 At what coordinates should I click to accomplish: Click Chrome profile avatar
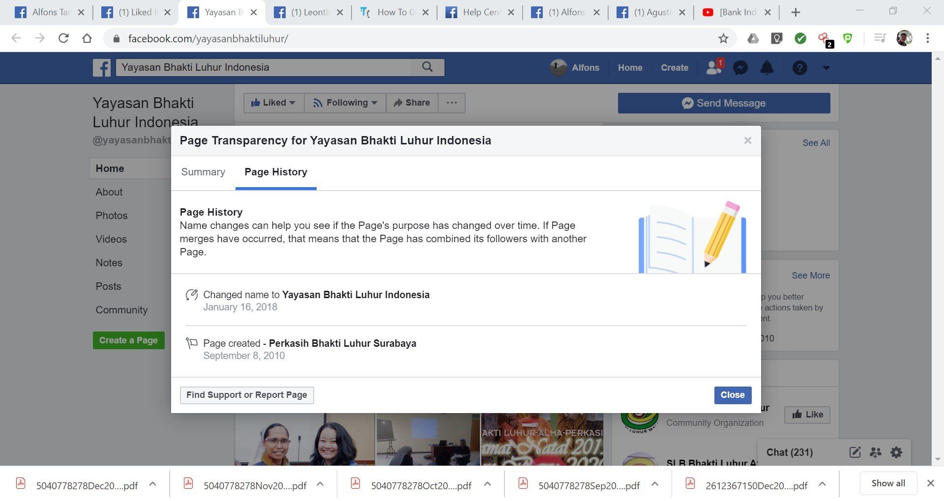point(904,38)
